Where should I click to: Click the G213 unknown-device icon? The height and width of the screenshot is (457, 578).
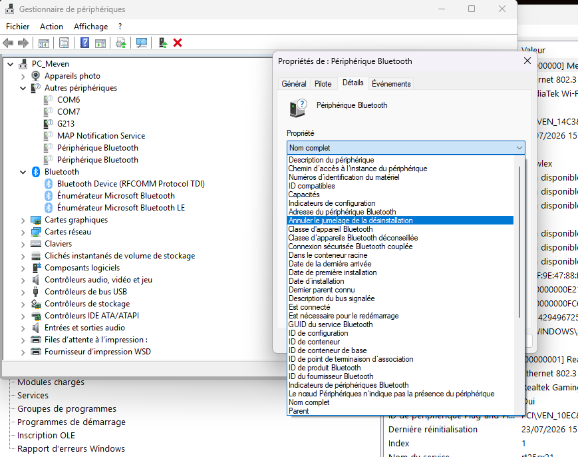(49, 124)
